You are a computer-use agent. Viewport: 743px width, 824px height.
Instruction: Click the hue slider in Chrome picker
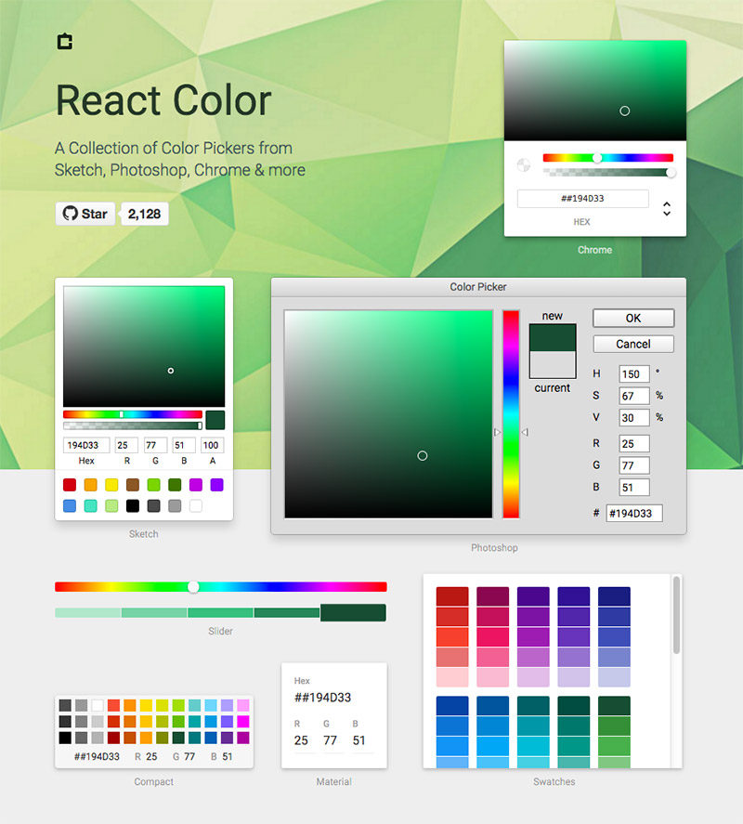coord(607,158)
